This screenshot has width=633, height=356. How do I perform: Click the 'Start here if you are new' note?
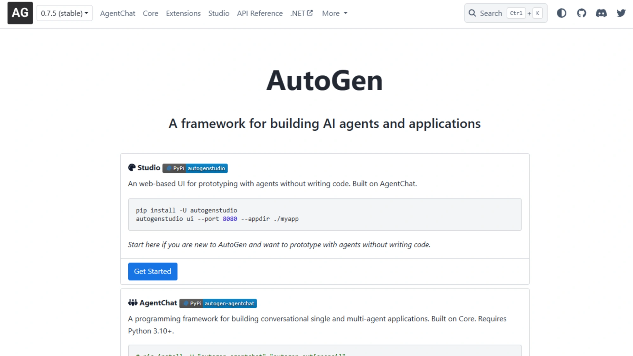[279, 245]
